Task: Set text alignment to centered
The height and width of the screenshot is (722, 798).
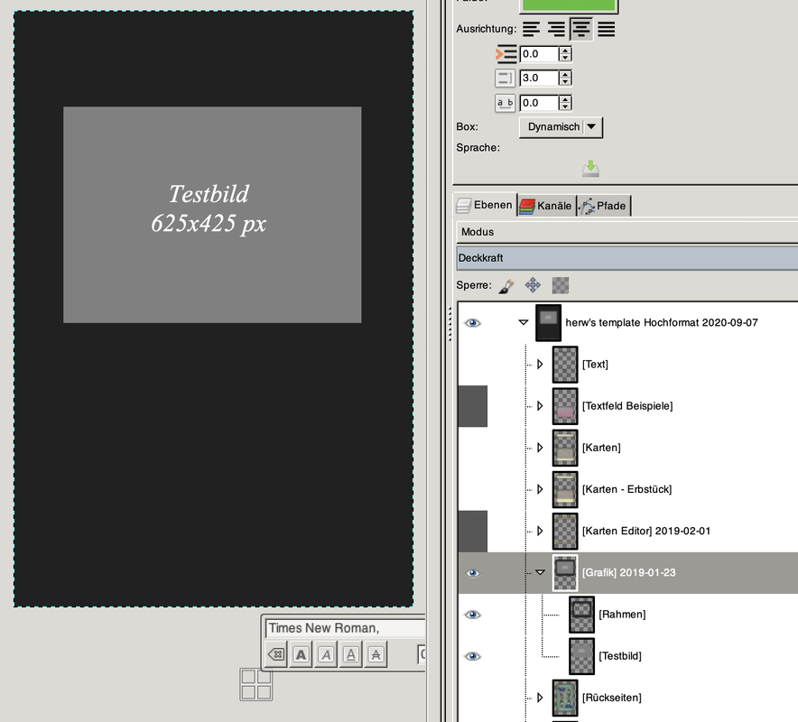Action: coord(581,29)
